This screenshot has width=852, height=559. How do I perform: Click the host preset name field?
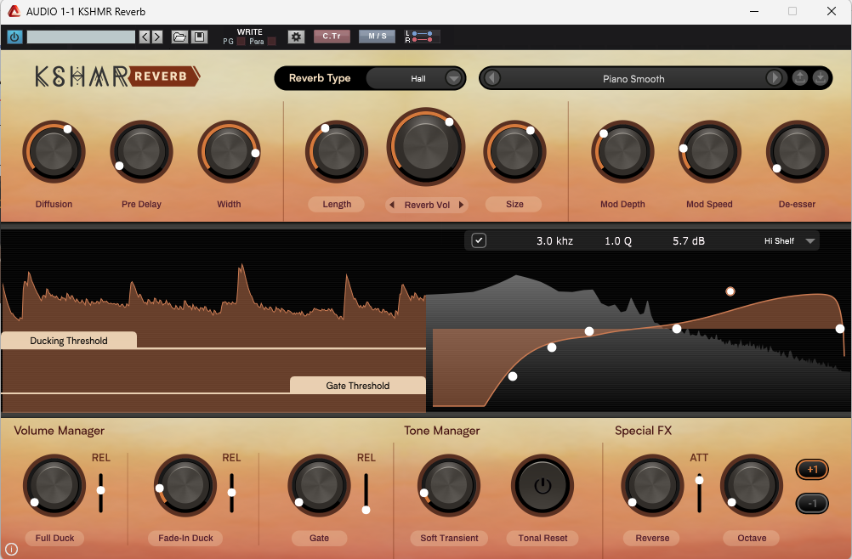[x=81, y=37]
